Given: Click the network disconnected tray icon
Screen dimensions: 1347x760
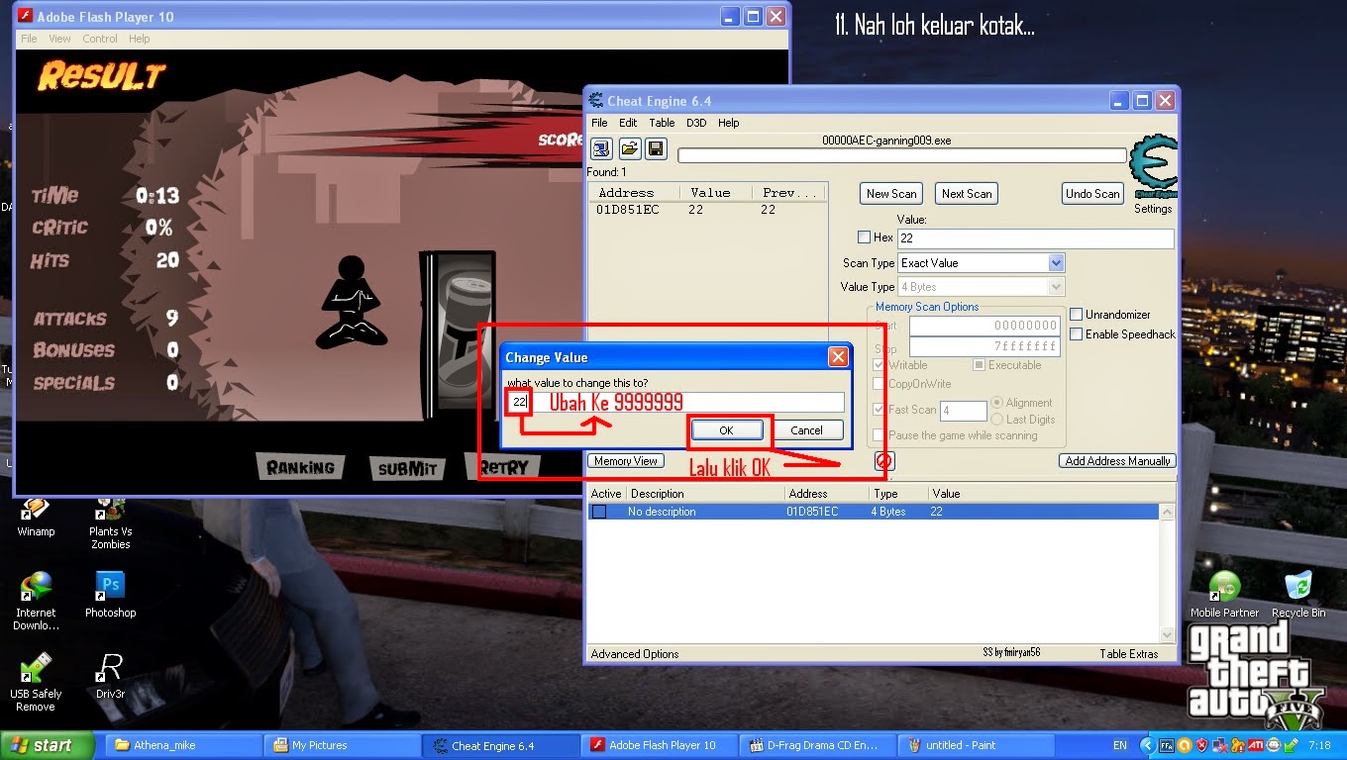Looking at the screenshot, I should 1219,745.
